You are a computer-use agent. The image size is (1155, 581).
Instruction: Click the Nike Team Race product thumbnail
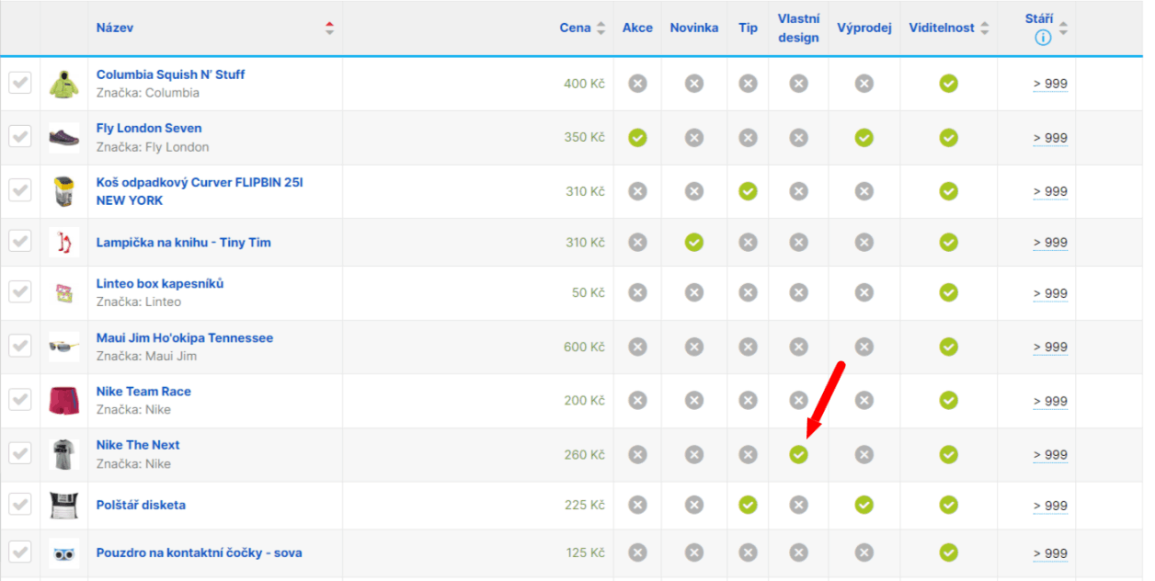coord(63,400)
